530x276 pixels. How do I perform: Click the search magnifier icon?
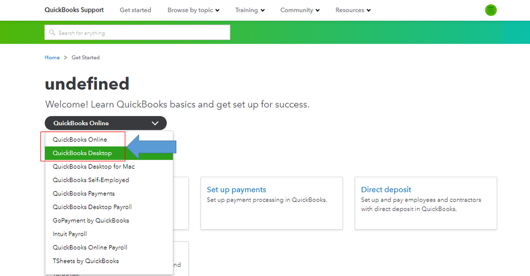tap(52, 32)
